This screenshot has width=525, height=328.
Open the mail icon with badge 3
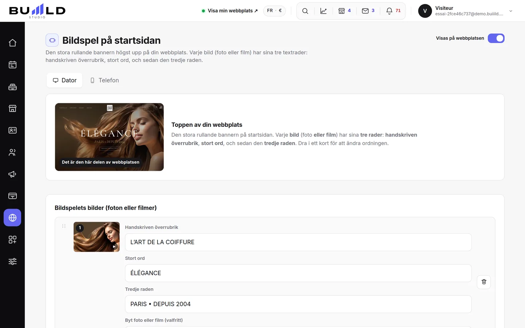coord(368,11)
